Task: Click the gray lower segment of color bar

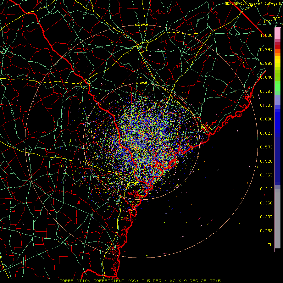Action: [x=278, y=219]
